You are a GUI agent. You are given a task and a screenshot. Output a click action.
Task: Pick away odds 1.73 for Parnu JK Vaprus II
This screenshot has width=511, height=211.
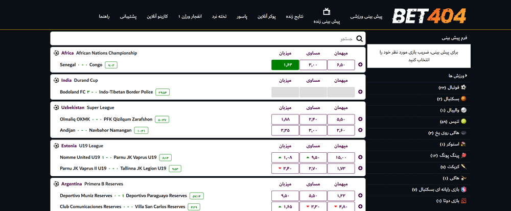coord(341,169)
